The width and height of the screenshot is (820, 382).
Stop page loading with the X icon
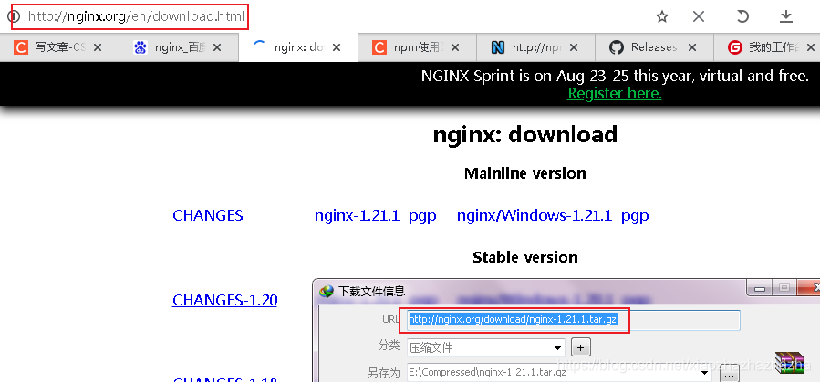tap(699, 16)
